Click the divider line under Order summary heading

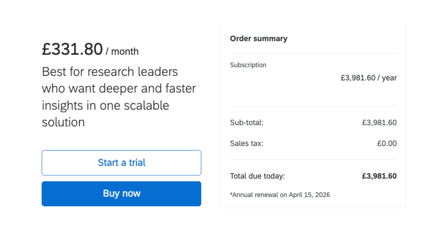pos(313,53)
